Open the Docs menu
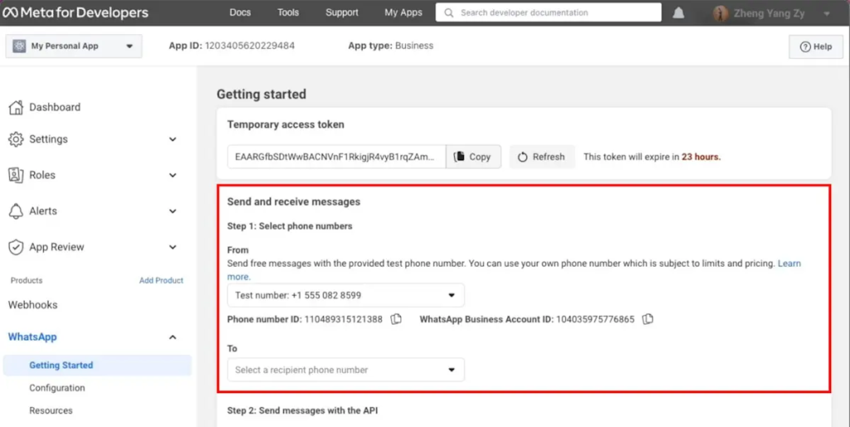The height and width of the screenshot is (427, 850). pos(240,12)
